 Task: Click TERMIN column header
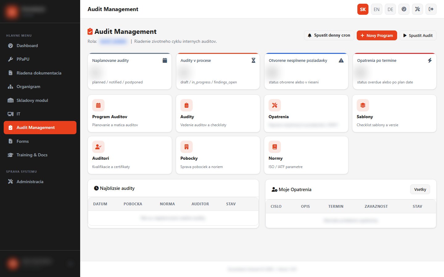[x=336, y=207]
